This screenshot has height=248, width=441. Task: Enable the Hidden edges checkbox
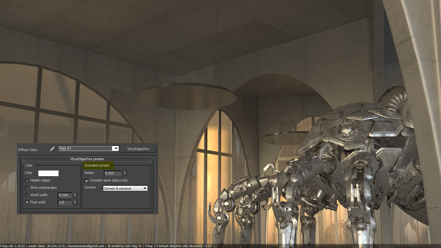(x=27, y=181)
